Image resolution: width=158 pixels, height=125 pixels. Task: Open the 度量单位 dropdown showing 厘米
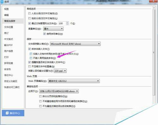(53, 29)
